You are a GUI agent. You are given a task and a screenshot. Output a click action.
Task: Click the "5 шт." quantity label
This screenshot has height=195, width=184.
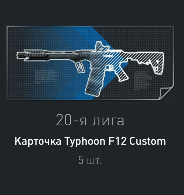point(90,160)
